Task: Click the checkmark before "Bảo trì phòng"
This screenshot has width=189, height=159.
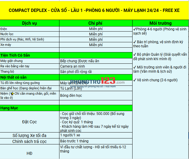Action: (135, 42)
